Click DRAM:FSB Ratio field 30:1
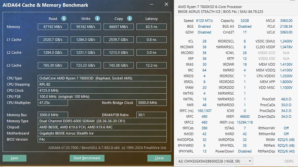The height and width of the screenshot is (167, 298). 152,115
